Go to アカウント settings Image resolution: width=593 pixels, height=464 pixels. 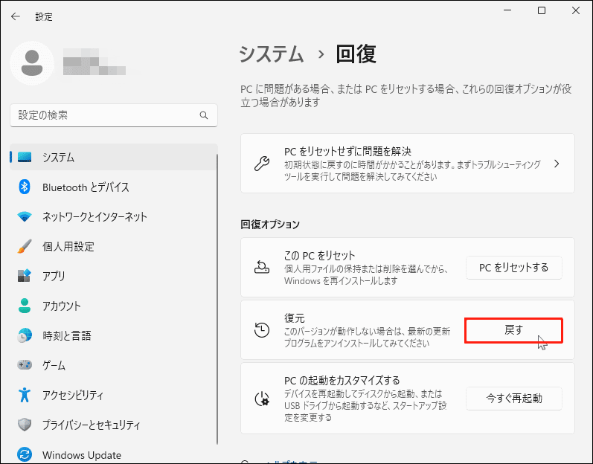point(113,306)
